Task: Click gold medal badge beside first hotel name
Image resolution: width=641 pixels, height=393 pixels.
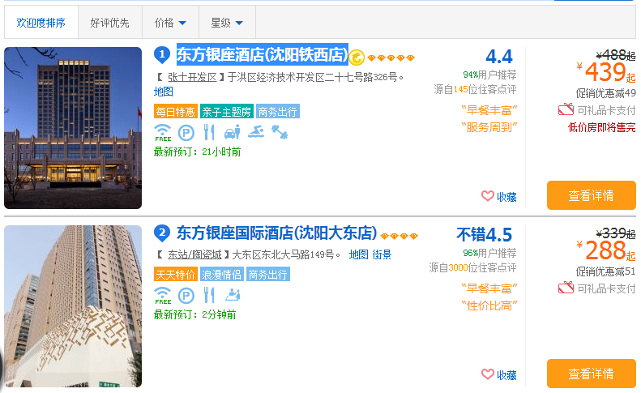Action: pyautogui.click(x=357, y=58)
